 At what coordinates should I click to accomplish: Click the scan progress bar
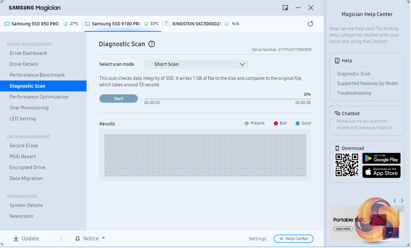coord(227,99)
